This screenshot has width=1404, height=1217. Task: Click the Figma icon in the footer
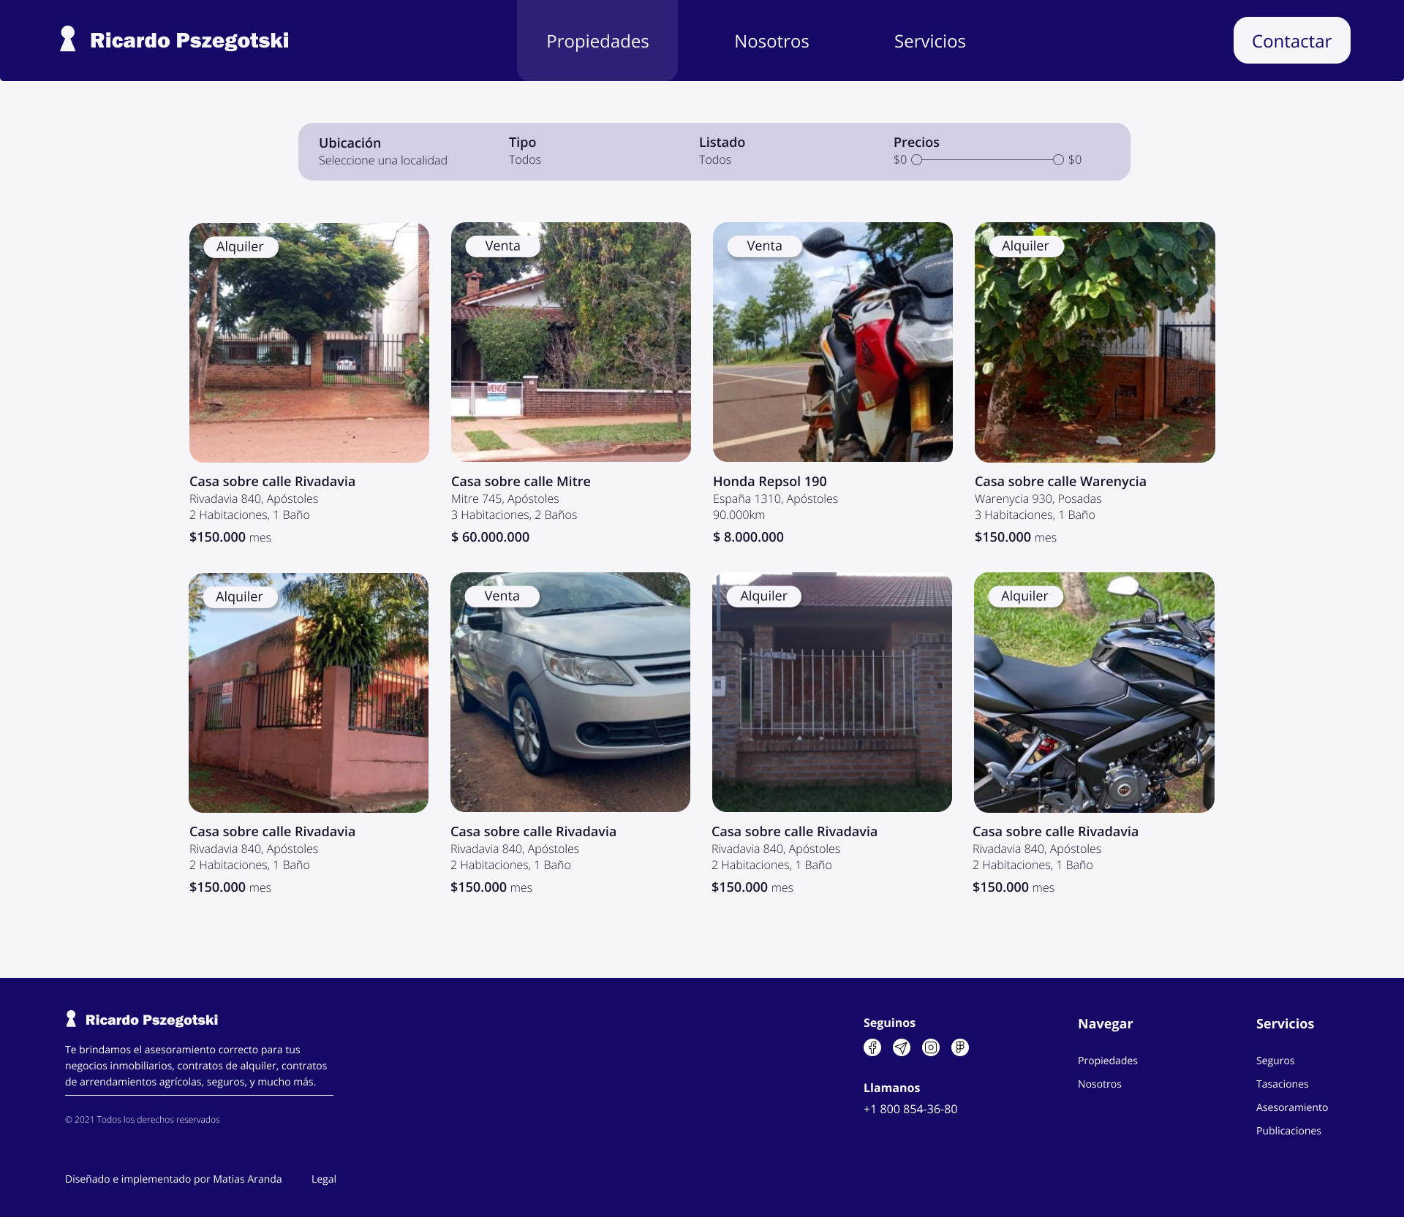[960, 1047]
